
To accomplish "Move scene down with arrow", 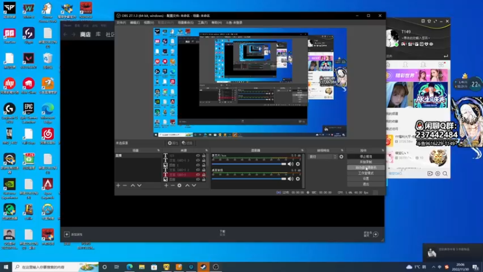I will coord(139,186).
